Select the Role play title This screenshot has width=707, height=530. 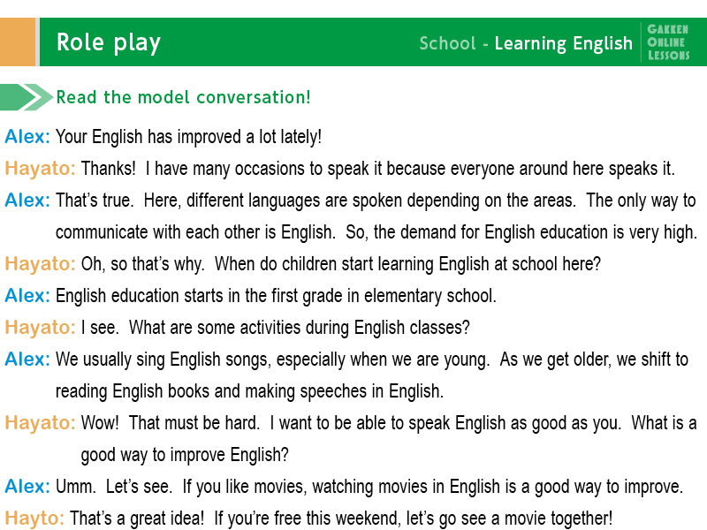pyautogui.click(x=108, y=42)
